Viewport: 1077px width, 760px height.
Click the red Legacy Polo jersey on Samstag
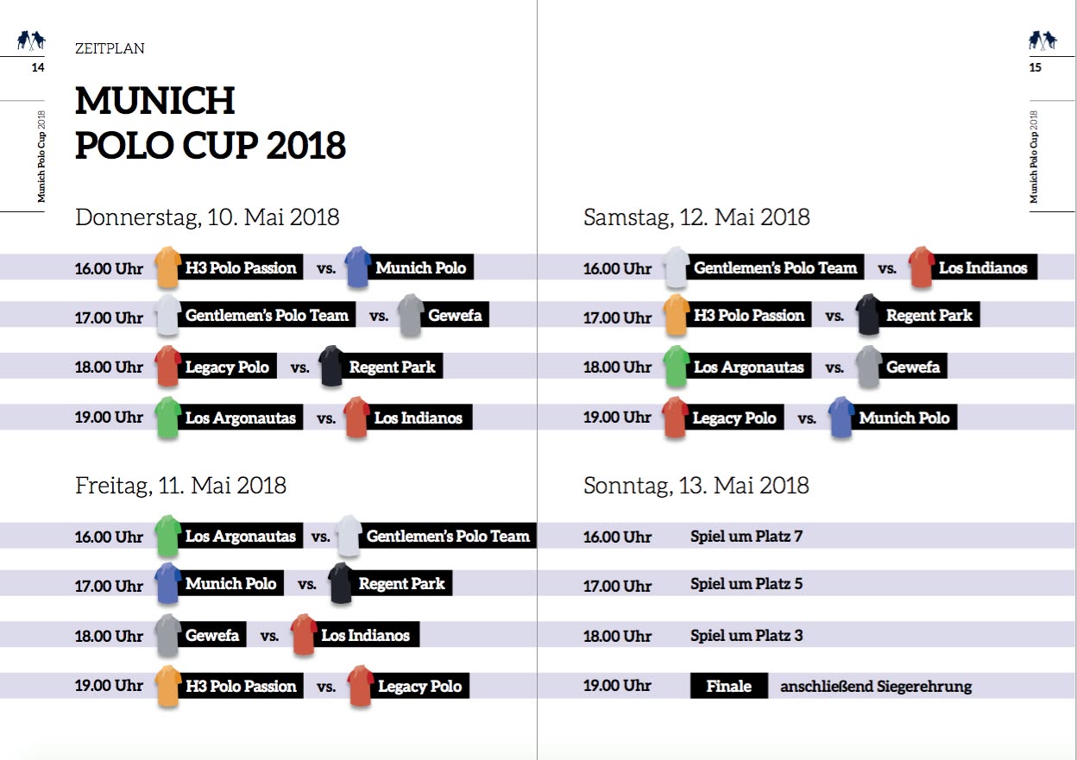(x=675, y=418)
